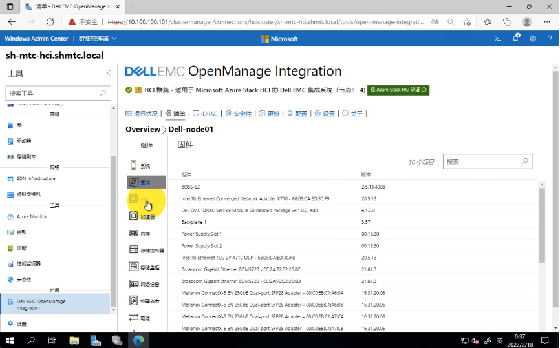This screenshot has height=348, width=560.
Task: Click Overview breadcrumb link
Action: (x=143, y=129)
